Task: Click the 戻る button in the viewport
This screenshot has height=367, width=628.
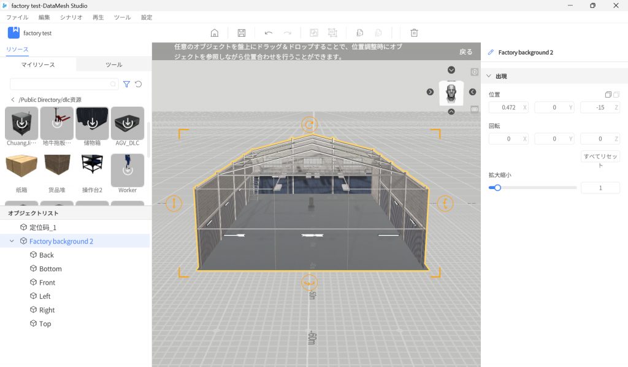Action: point(466,52)
